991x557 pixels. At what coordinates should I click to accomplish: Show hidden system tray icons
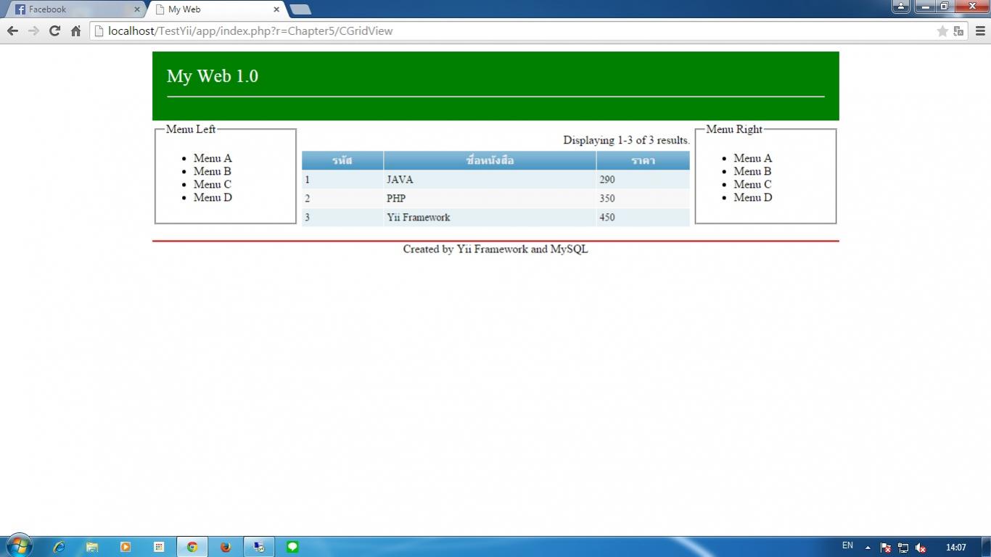tap(868, 548)
